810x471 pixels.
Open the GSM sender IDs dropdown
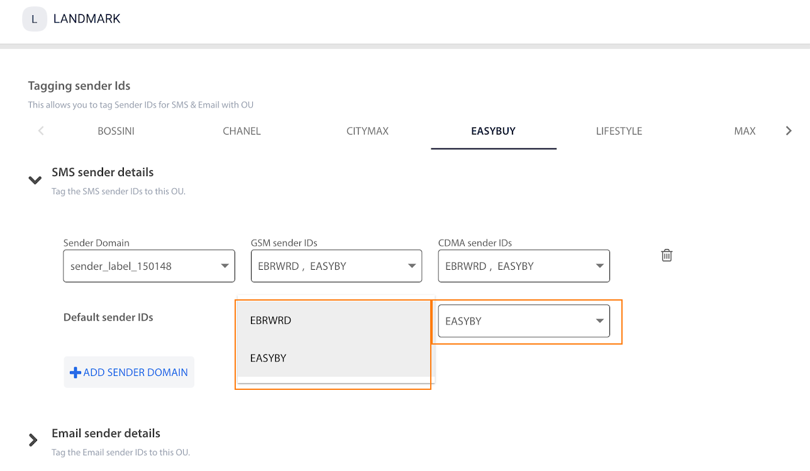pyautogui.click(x=336, y=266)
